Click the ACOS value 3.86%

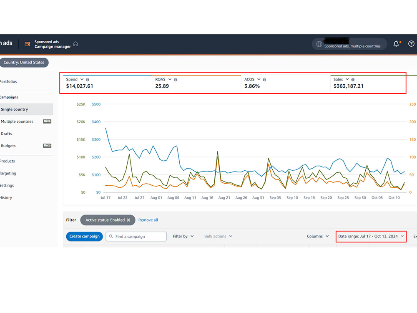click(252, 86)
